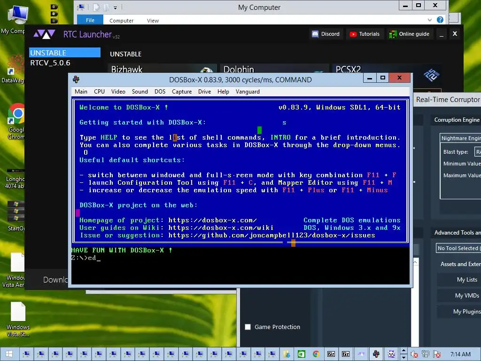This screenshot has width=481, height=361.
Task: Expand the My Computer ribbon chevron
Action: click(x=429, y=20)
